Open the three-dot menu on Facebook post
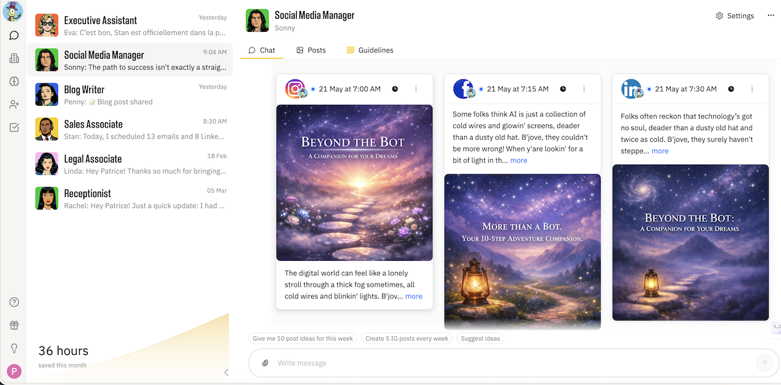The width and height of the screenshot is (781, 385). 584,89
